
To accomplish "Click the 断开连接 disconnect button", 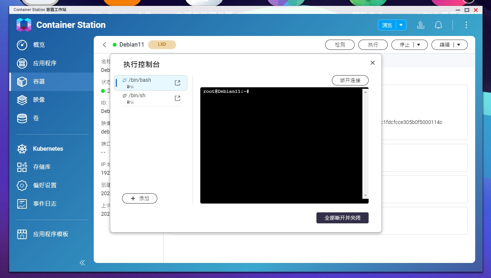I will pyautogui.click(x=350, y=80).
